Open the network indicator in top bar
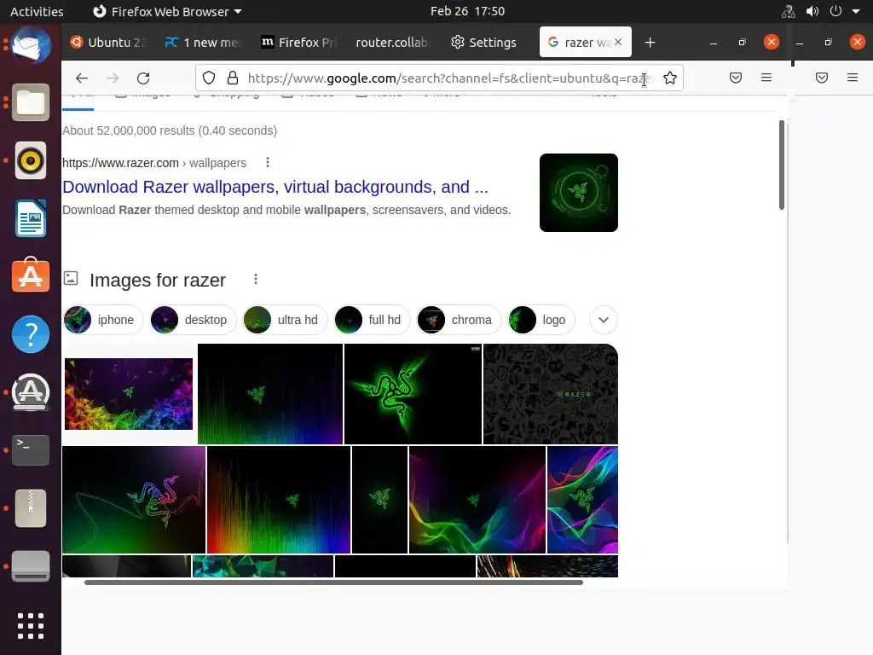The image size is (873, 655). tap(789, 11)
